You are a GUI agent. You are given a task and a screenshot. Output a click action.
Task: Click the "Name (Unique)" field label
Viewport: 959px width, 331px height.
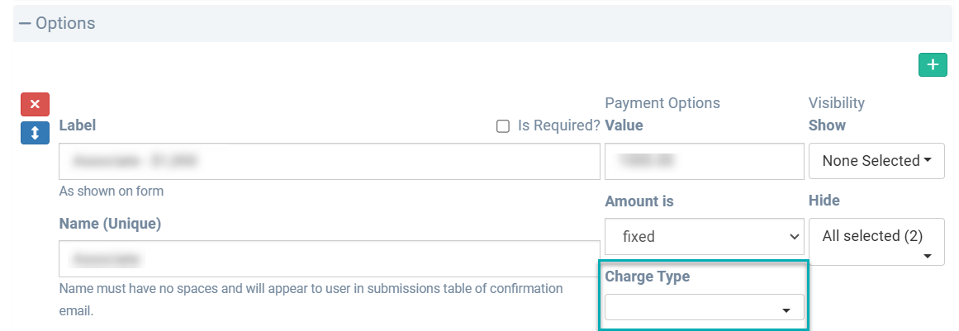point(110,224)
